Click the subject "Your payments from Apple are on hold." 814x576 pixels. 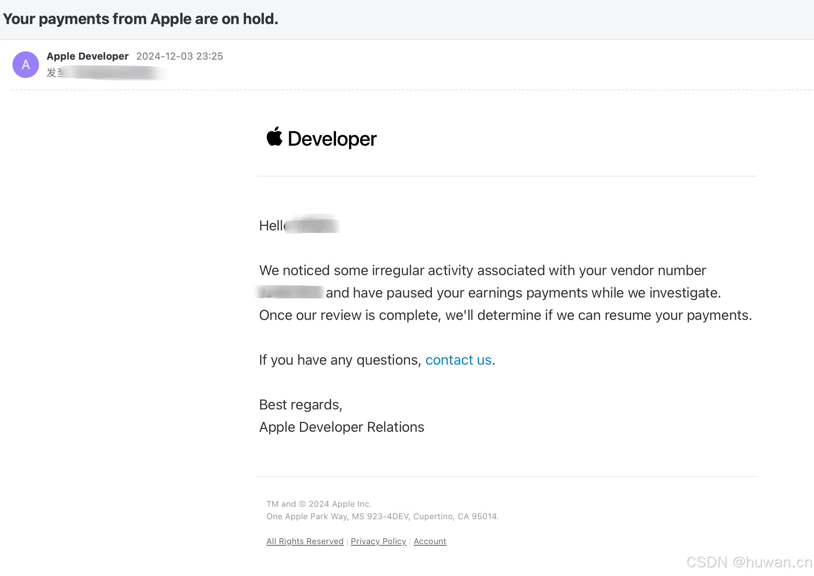click(141, 19)
